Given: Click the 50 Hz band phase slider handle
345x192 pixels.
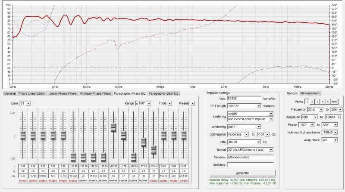Looking at the screenshot, I should (113, 127).
